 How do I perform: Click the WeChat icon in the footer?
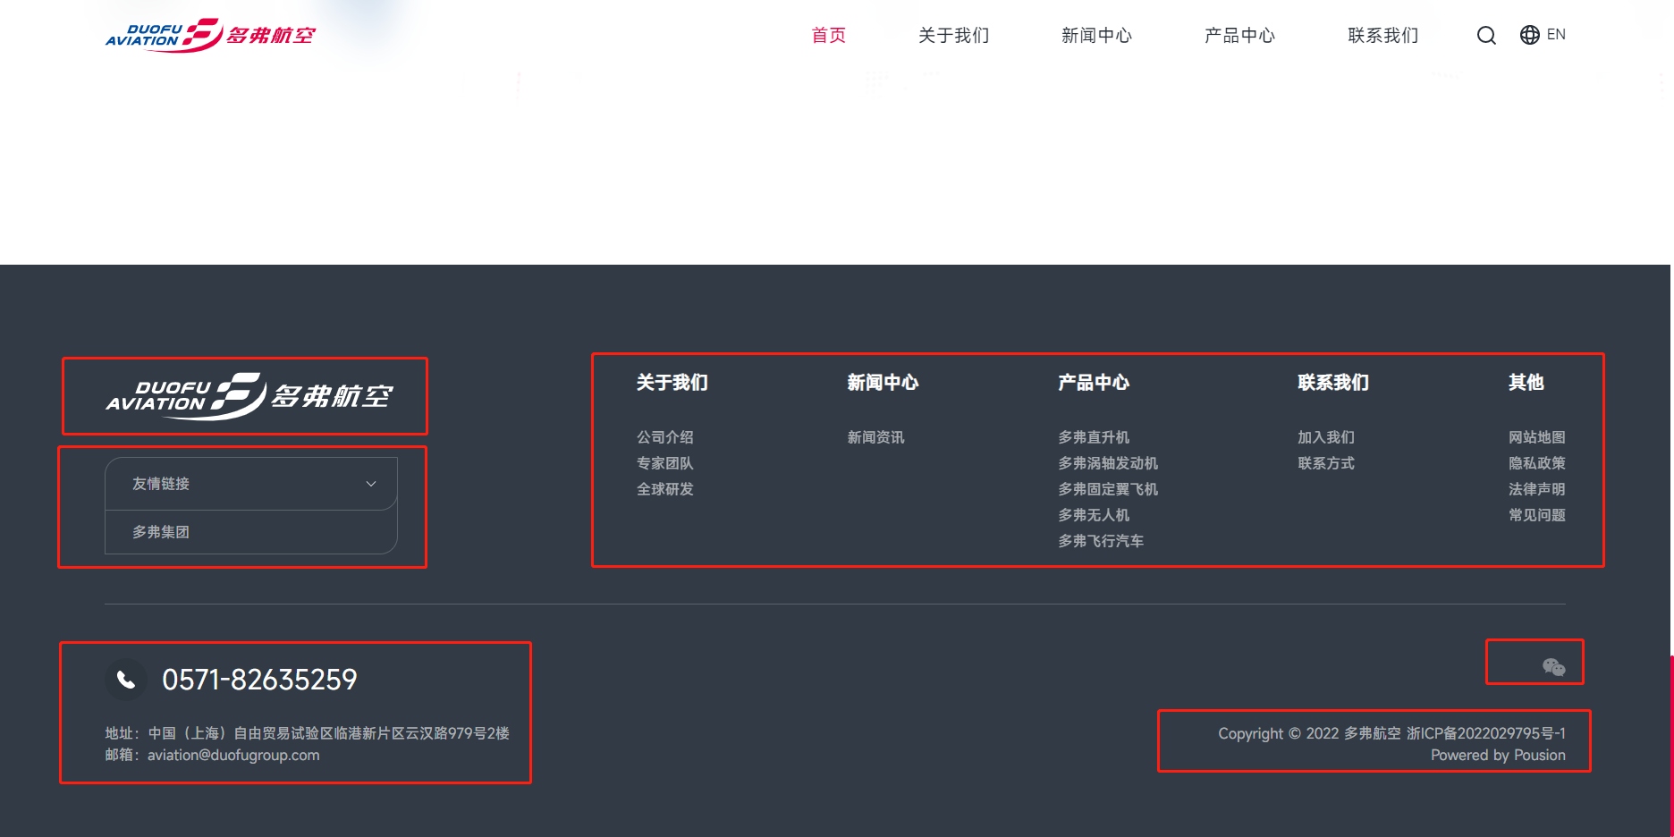1554,666
